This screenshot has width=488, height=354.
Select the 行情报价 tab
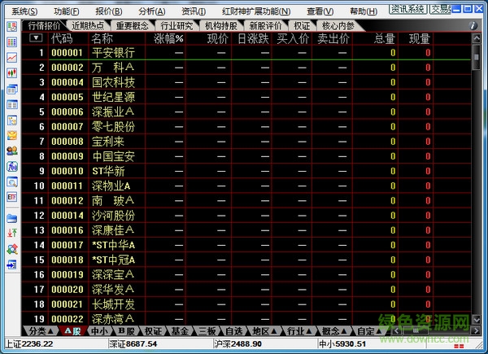[44, 25]
